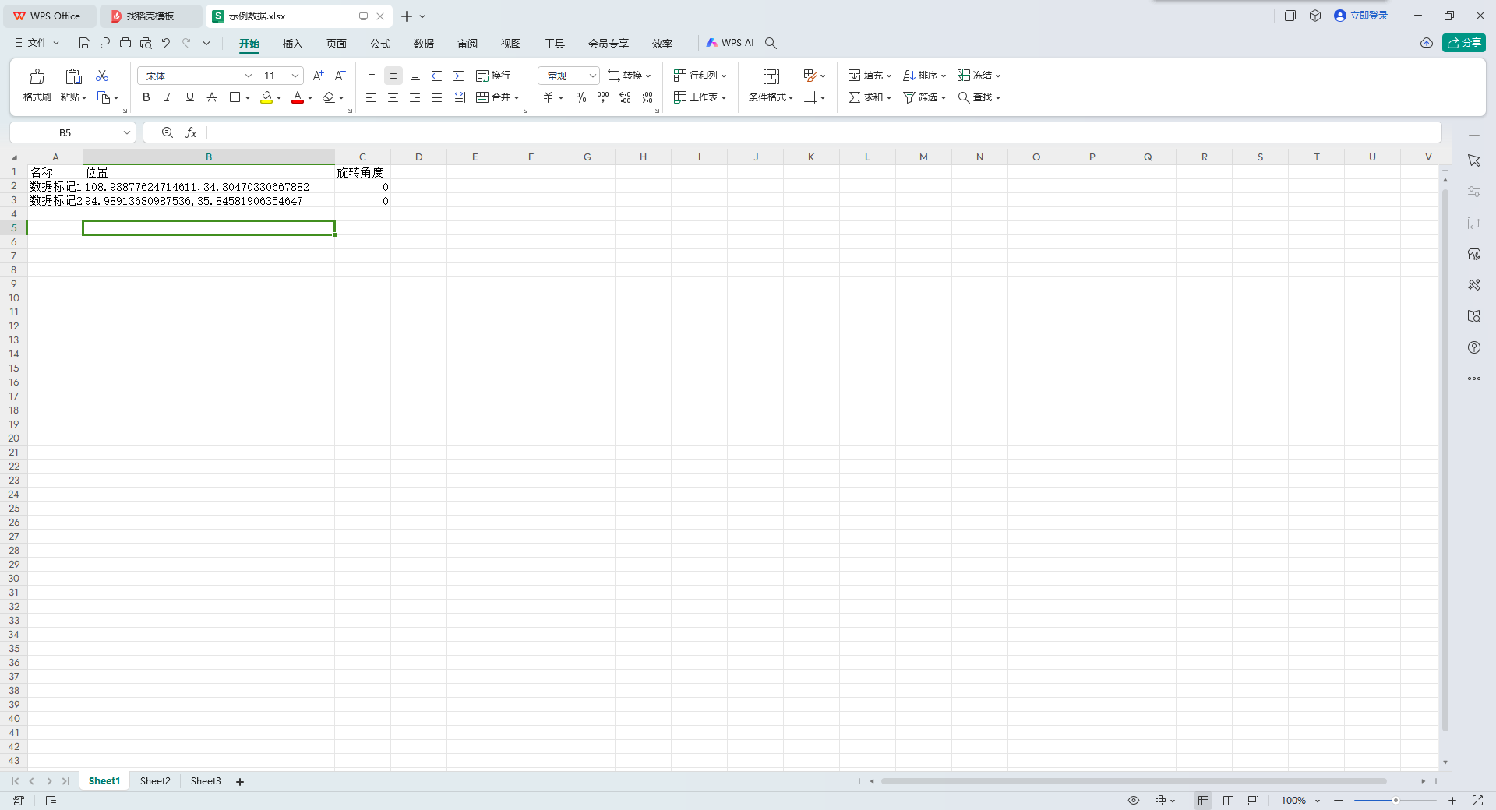
Task: Decrease font size with A- icon
Action: tap(340, 76)
